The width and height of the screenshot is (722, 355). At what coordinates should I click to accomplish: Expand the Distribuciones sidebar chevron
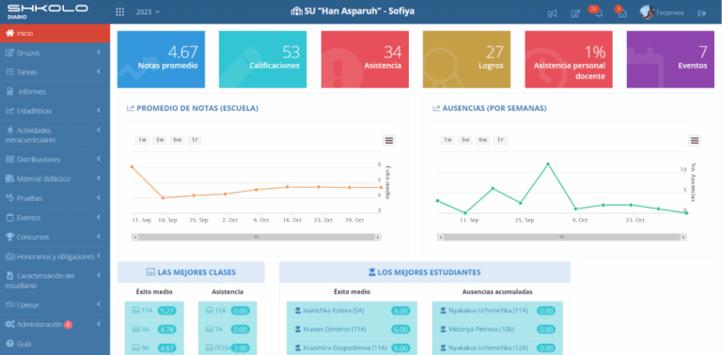click(99, 159)
